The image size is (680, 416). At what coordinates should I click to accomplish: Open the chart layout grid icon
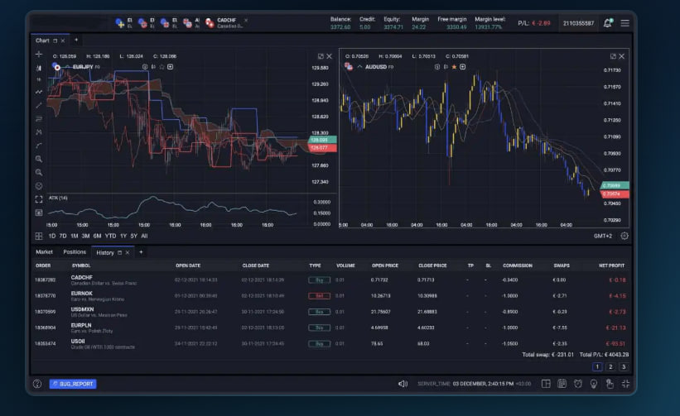click(39, 236)
